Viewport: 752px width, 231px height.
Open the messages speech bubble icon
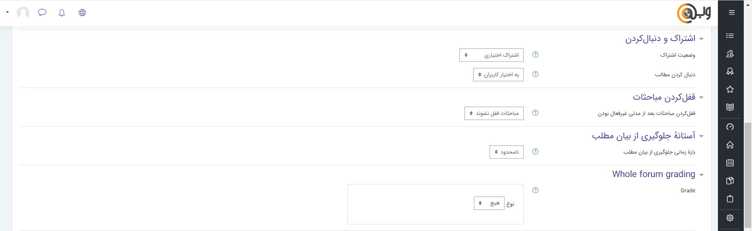(42, 13)
